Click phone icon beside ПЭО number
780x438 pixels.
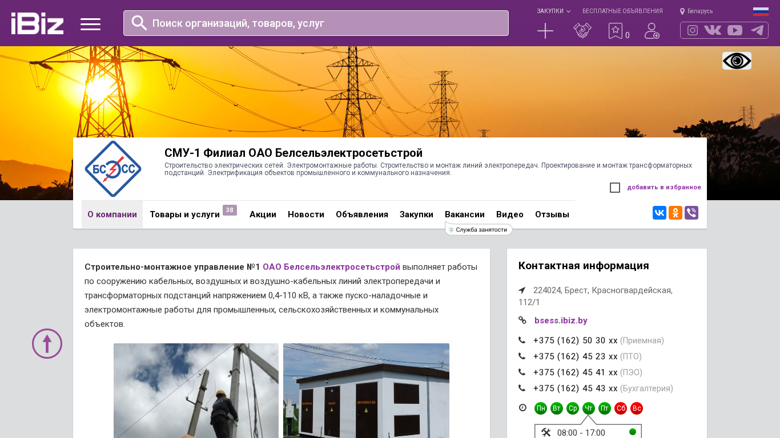pyautogui.click(x=522, y=372)
